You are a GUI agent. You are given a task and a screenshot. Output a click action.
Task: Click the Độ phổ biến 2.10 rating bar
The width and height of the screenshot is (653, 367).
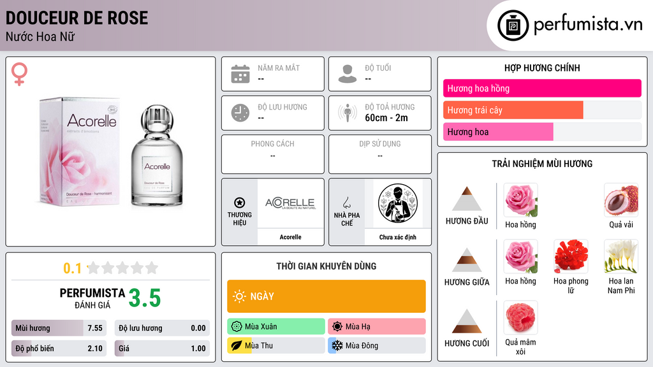pyautogui.click(x=59, y=349)
